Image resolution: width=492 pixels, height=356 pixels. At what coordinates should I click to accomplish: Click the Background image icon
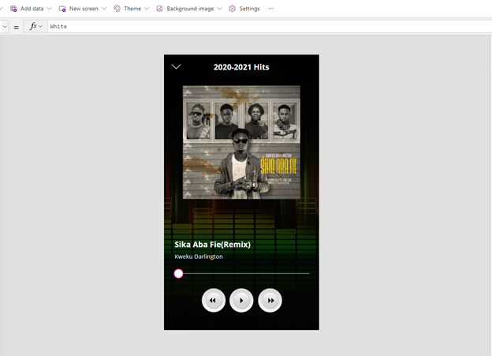(x=159, y=9)
